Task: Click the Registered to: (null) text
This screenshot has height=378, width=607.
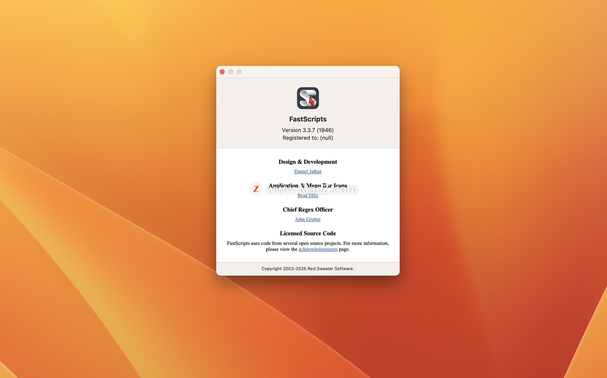Action: [x=308, y=138]
